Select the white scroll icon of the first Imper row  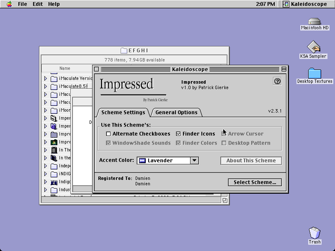click(x=54, y=118)
